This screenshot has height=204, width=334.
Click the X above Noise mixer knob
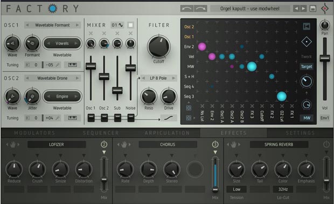click(130, 33)
